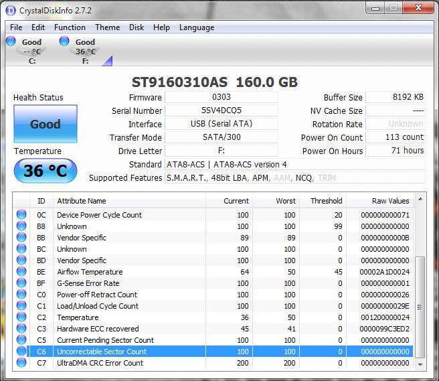Click the Standard field ATA8-ACS
The height and width of the screenshot is (381, 439).
pos(295,165)
